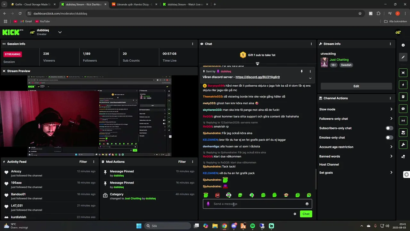Click the browser address bar
410x231 pixels.
[x=195, y=13]
